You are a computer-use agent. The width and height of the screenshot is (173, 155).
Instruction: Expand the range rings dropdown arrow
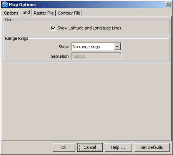pos(117,47)
